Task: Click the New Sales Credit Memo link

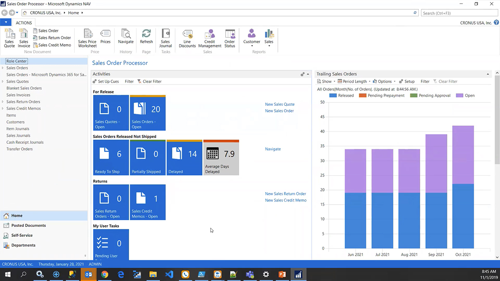Action: click(286, 200)
